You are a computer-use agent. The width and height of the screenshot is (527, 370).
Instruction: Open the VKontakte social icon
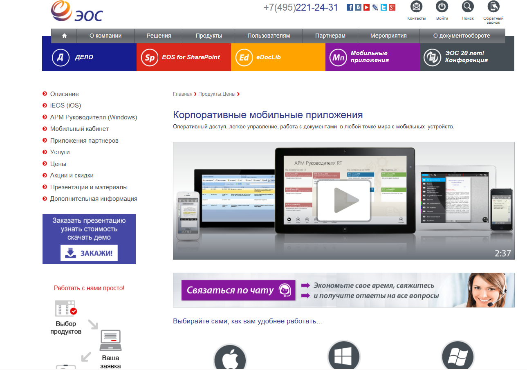(358, 7)
